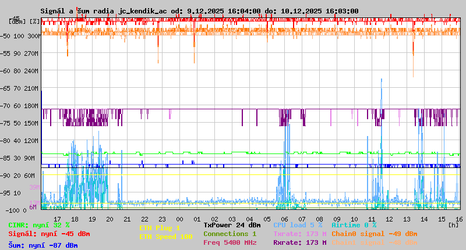466x250 pixels.
Task: Click the '-65' dBm y-axis label
Action: [x=5, y=89]
